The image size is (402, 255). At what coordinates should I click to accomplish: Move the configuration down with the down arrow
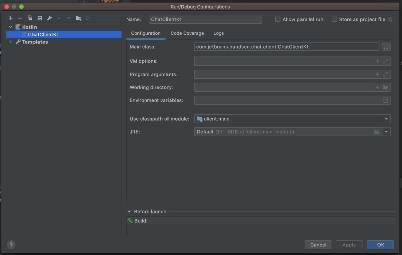pos(69,18)
